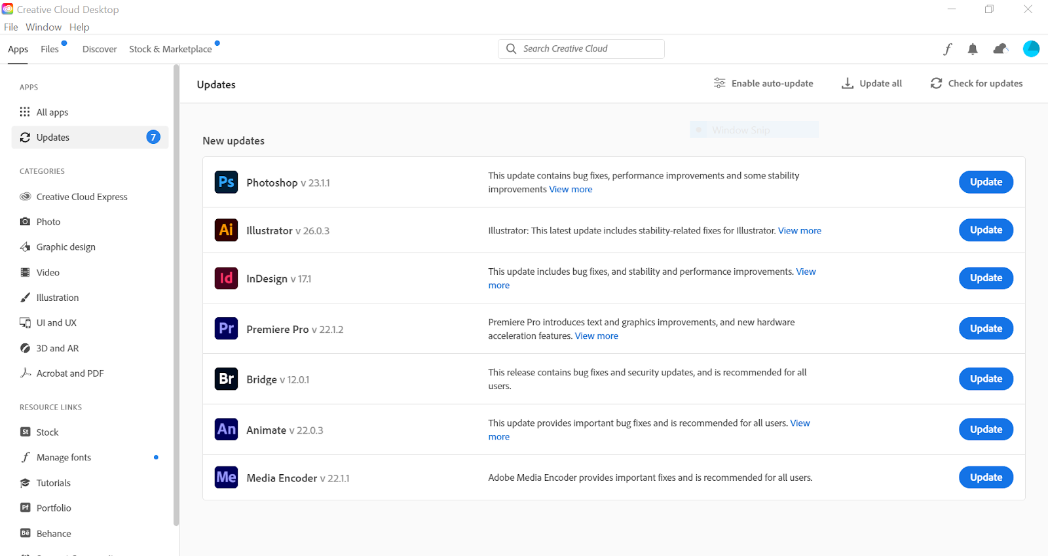Open View more link for Animate
Image resolution: width=1048 pixels, height=556 pixels.
[x=800, y=423]
